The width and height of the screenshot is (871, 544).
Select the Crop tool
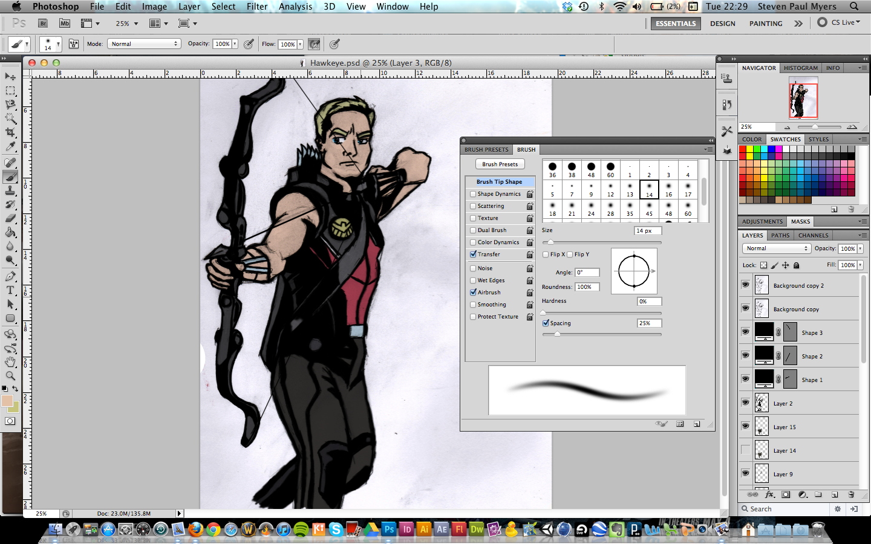(10, 132)
